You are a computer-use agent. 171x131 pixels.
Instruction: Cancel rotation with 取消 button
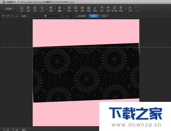tap(104, 16)
